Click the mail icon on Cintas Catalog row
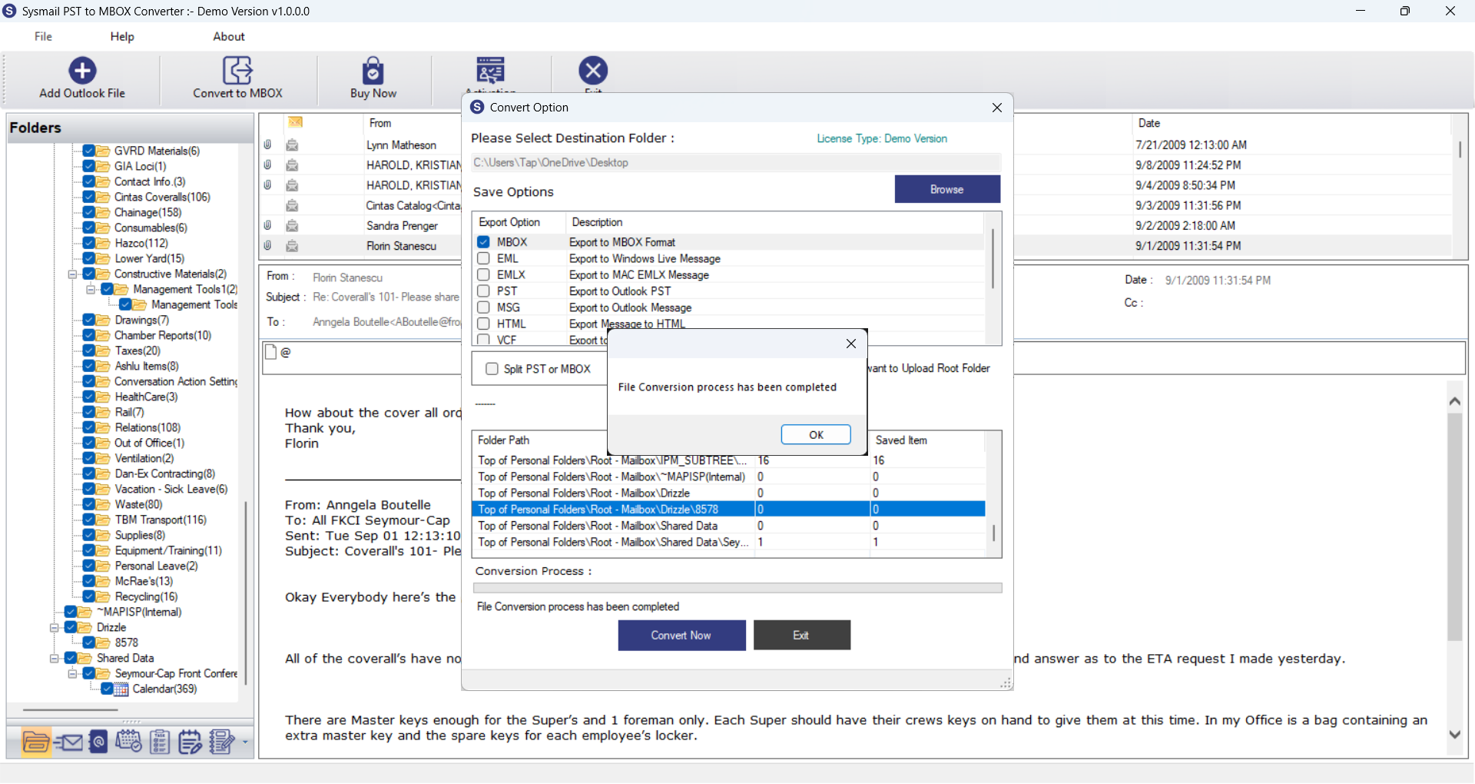The height and width of the screenshot is (784, 1475). (x=292, y=205)
